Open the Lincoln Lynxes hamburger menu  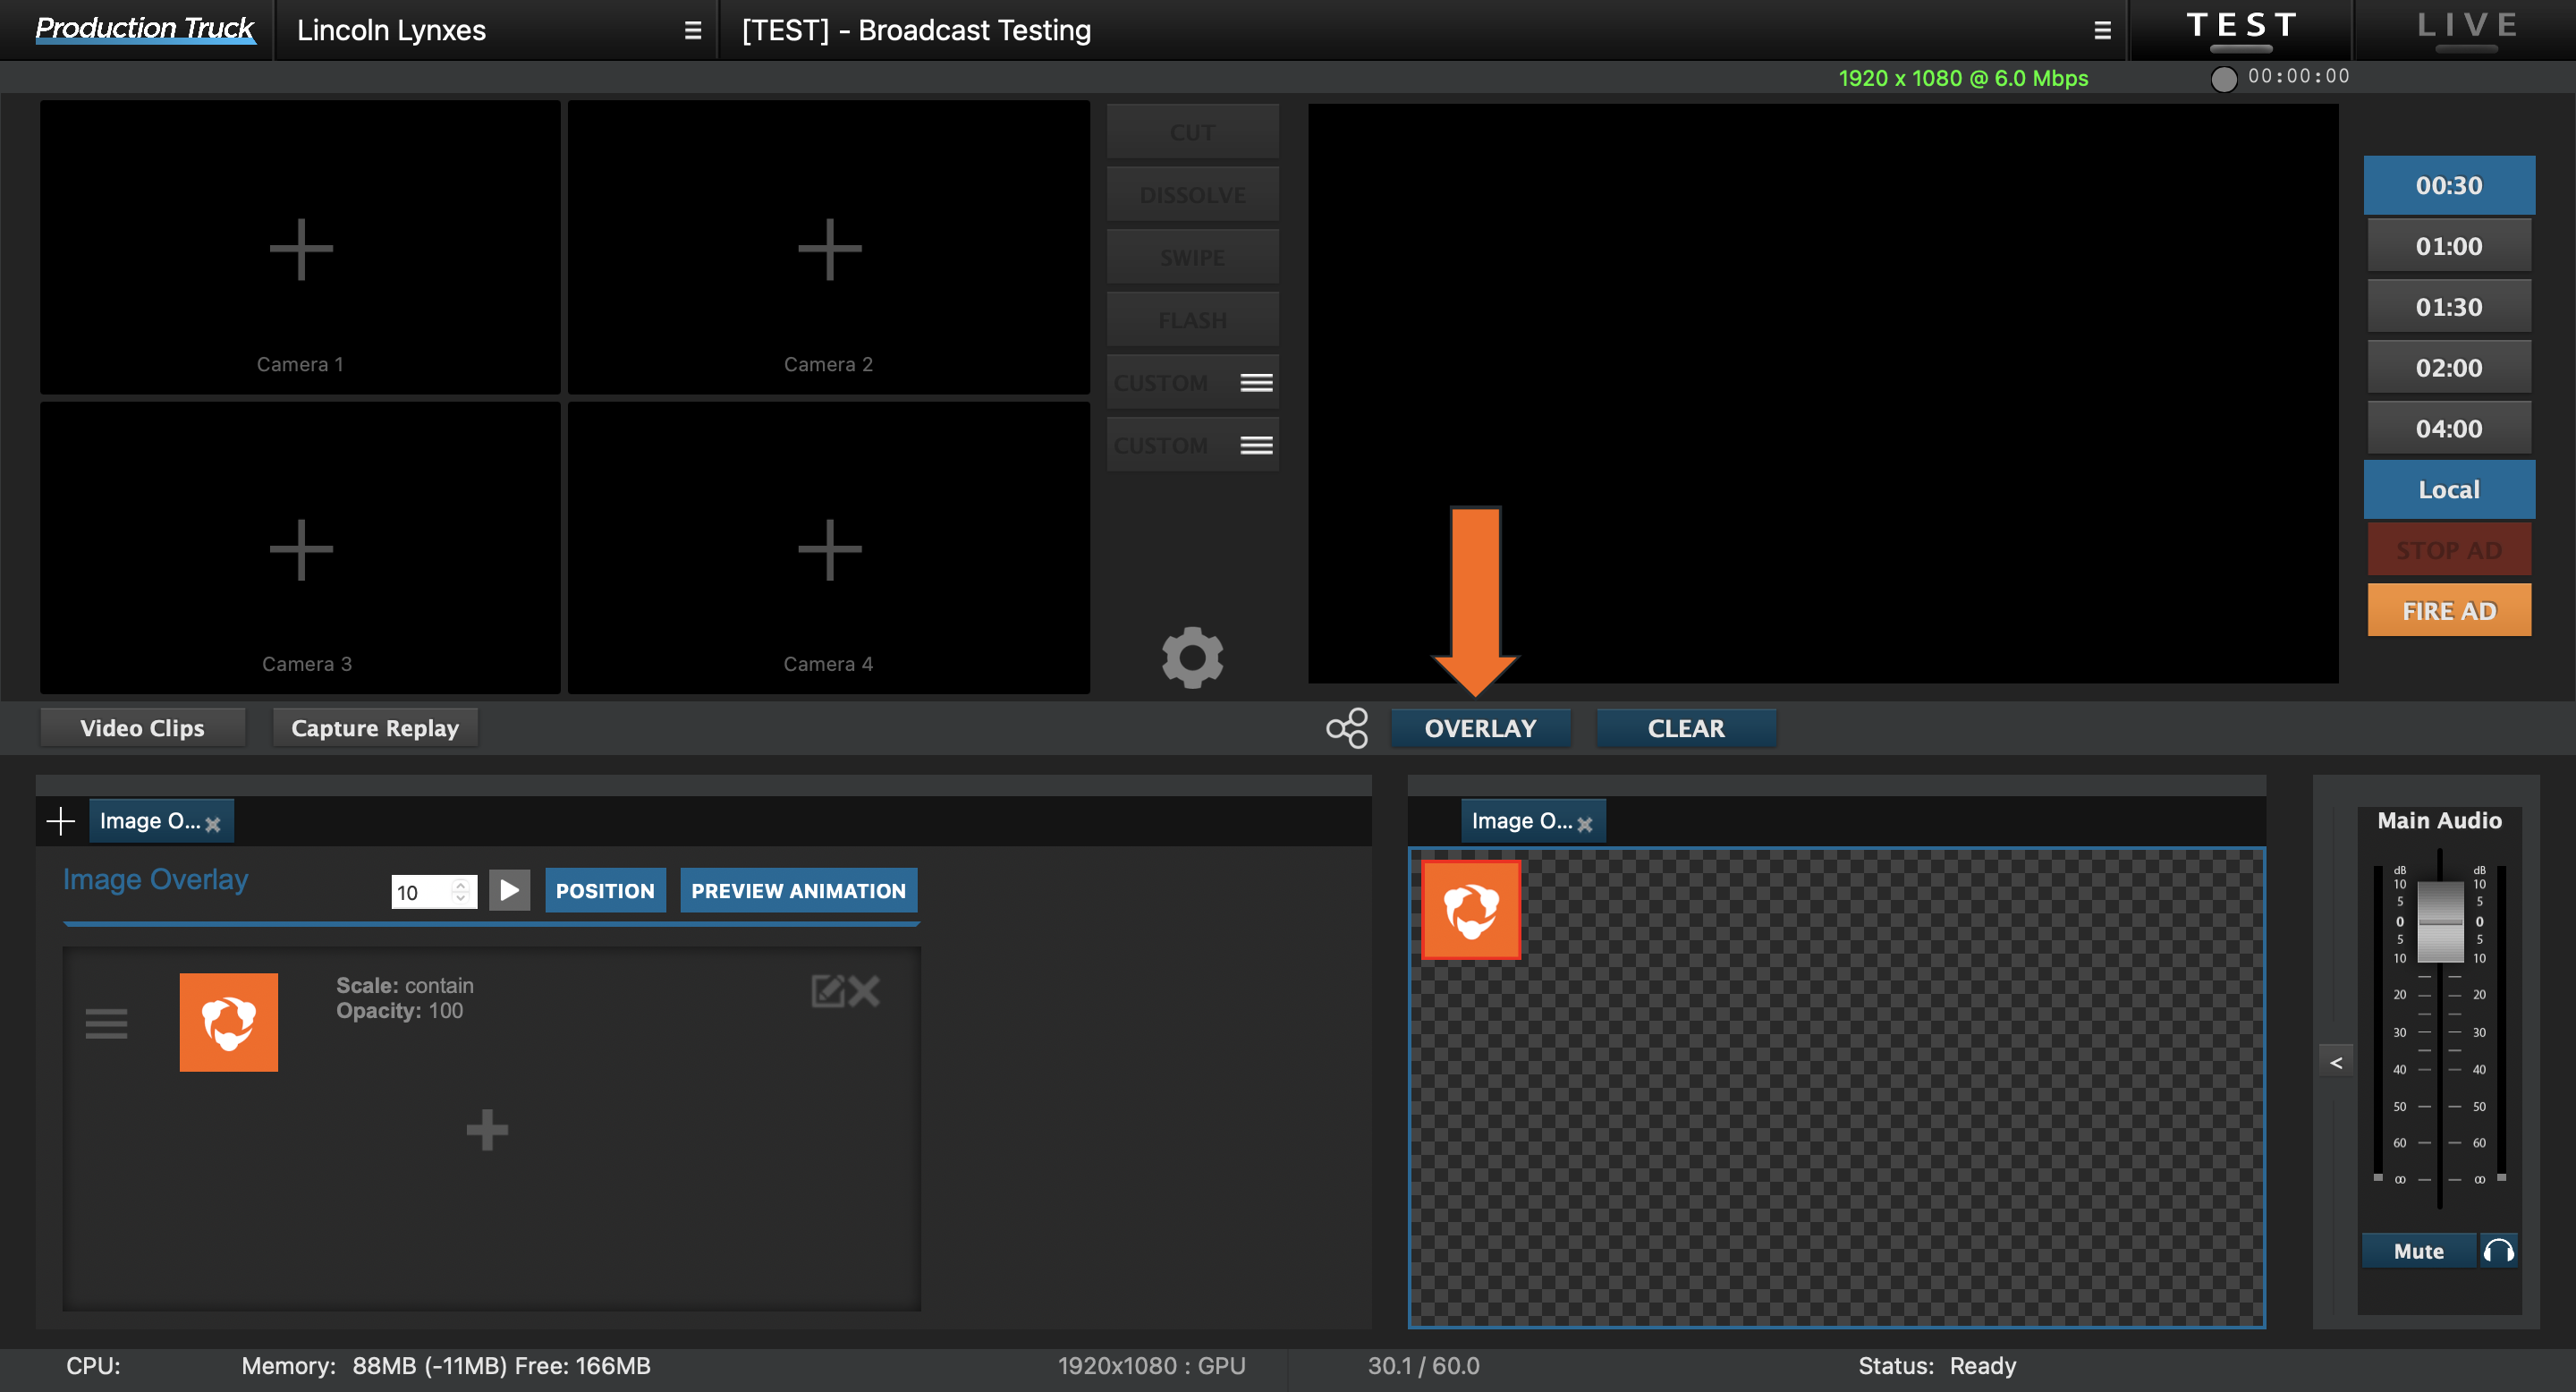tap(692, 31)
